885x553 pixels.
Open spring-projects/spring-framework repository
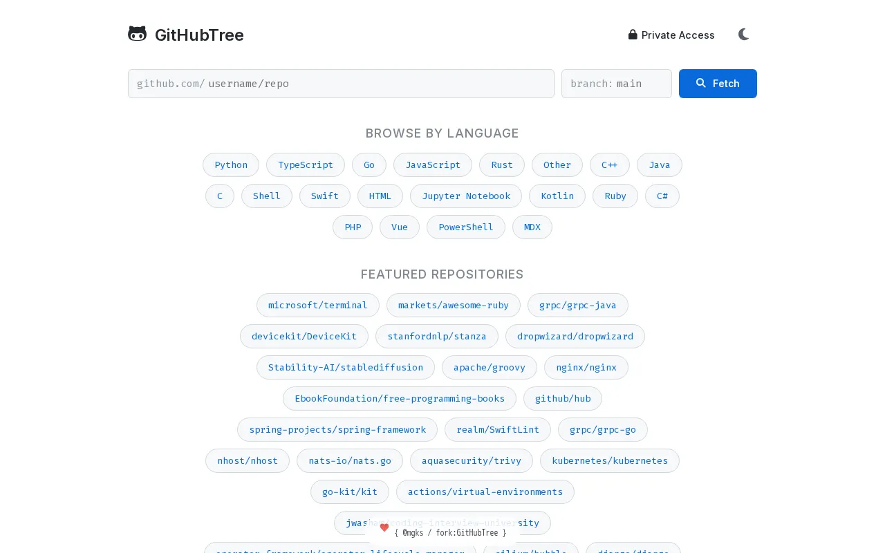click(x=337, y=429)
